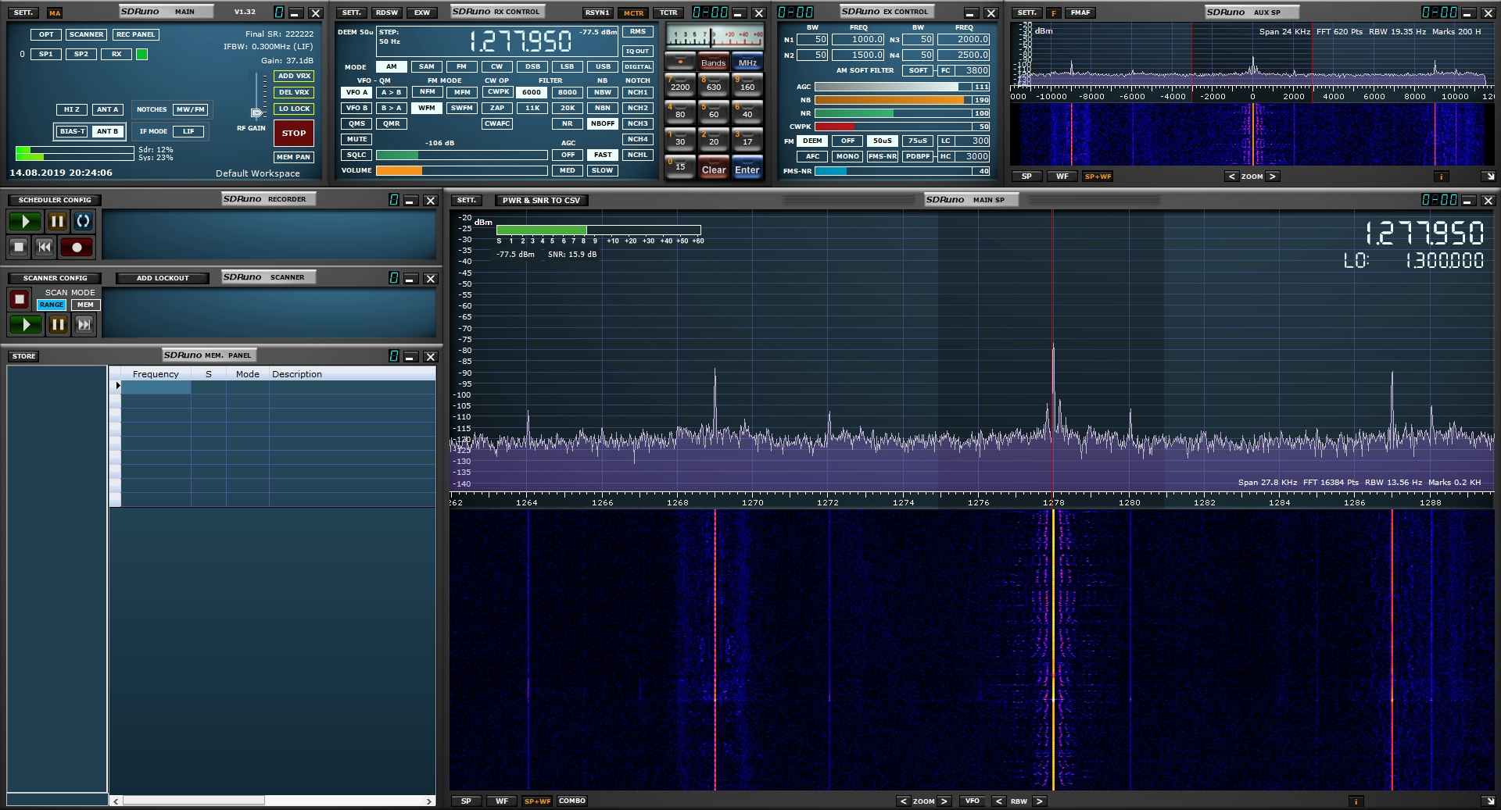Screen dimensions: 1501x810
Task: Click the ADD VRX button
Action: pyautogui.click(x=295, y=76)
